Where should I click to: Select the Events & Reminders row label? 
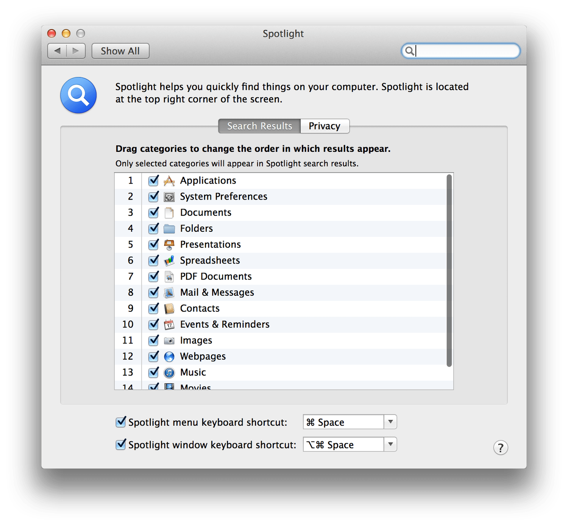225,324
